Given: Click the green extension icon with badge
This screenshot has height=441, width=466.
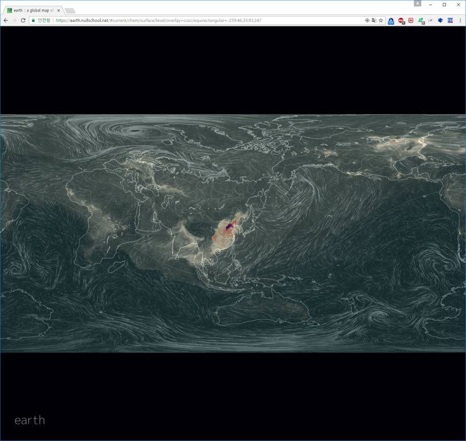Looking at the screenshot, I should 421,21.
